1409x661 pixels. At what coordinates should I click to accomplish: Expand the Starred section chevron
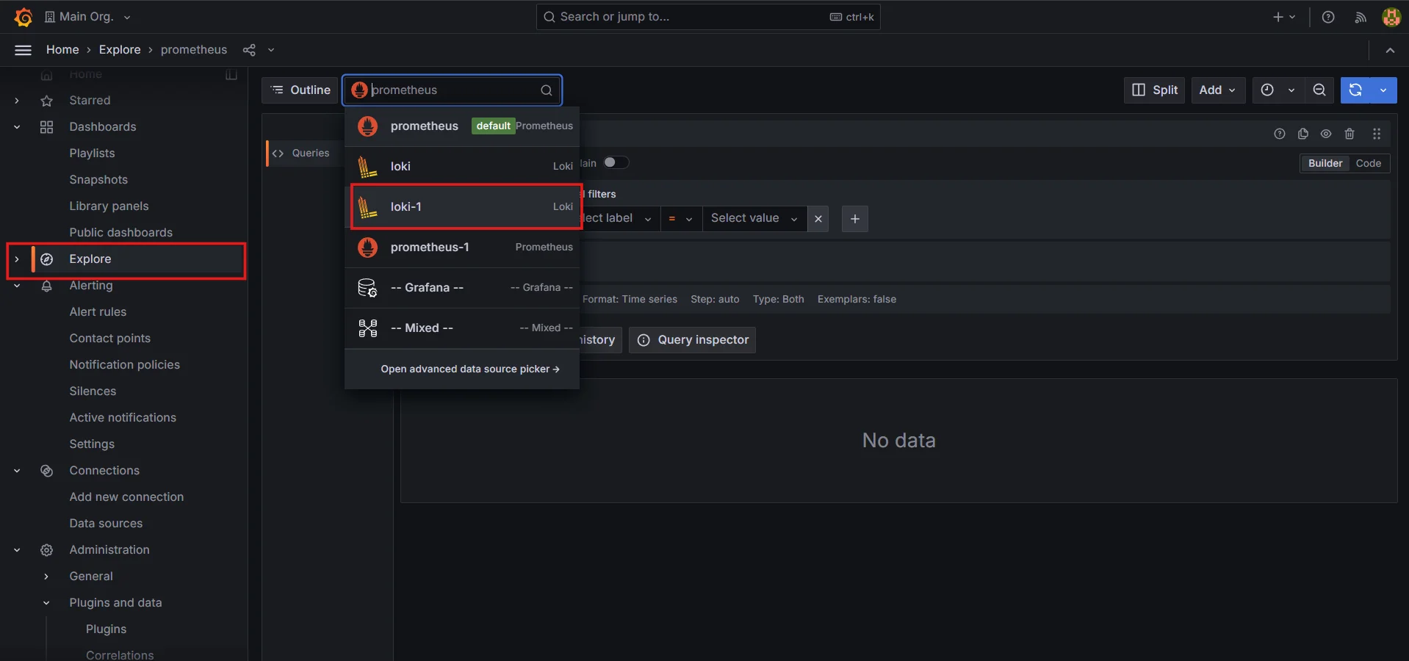17,101
